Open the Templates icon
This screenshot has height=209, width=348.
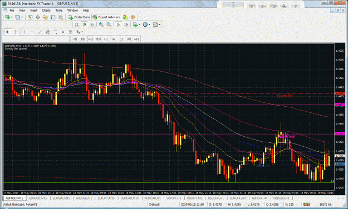coord(155,24)
